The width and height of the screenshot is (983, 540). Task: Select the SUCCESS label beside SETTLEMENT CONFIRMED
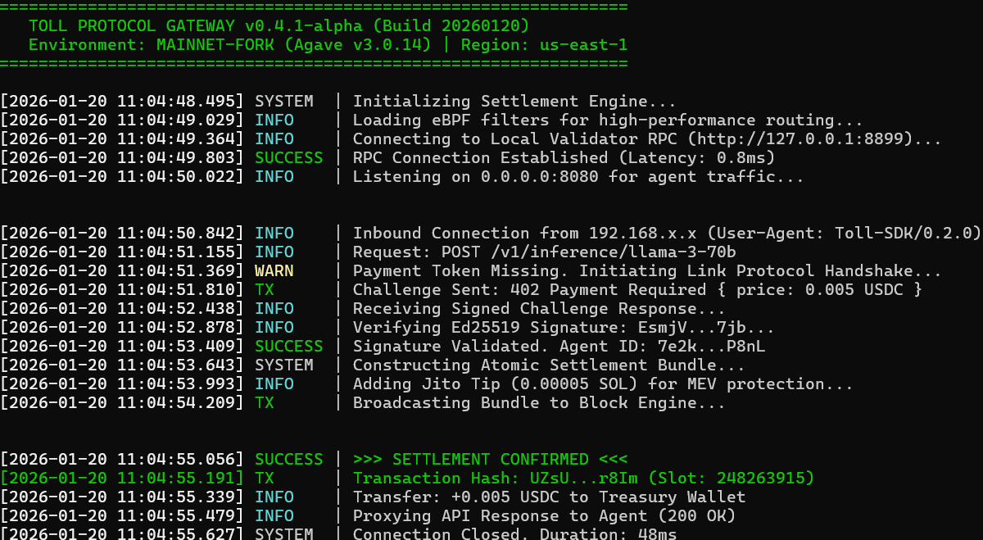coord(289,460)
